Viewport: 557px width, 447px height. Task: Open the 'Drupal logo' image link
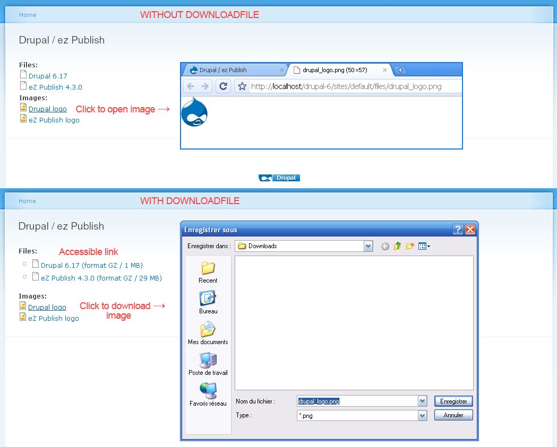point(47,109)
